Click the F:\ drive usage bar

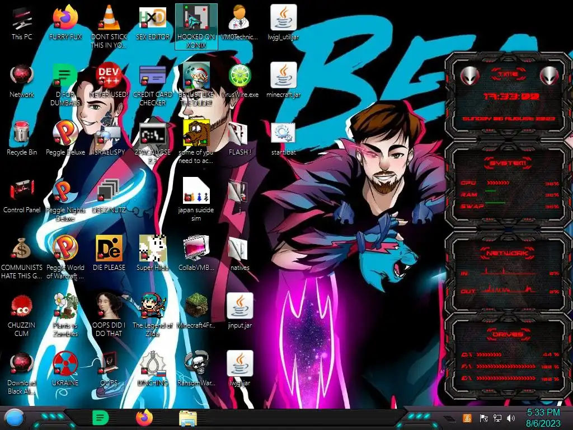506,366
